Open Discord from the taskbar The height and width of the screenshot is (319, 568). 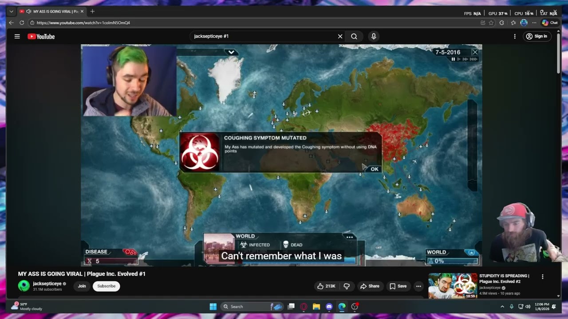click(329, 306)
